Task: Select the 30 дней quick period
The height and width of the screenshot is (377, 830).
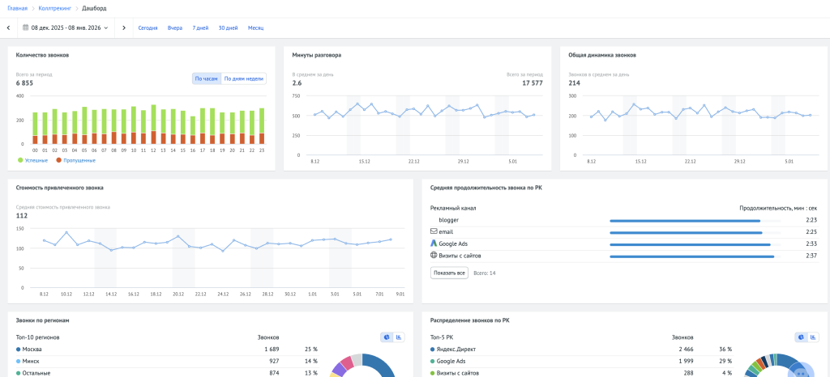Action: (228, 28)
